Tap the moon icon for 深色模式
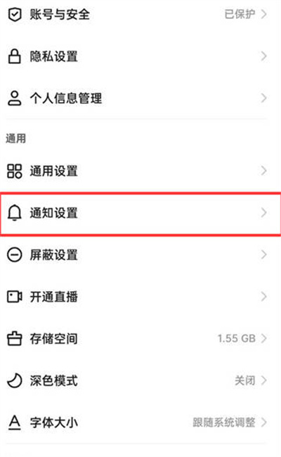This screenshot has height=457, width=281. (14, 380)
